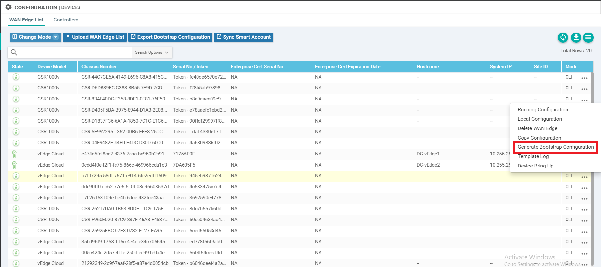Click into the device search field
Viewport: 601px width, 267px height.
[x=75, y=52]
